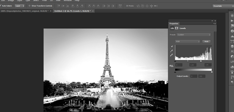Click the accurate histogram warning icon

tap(171, 66)
